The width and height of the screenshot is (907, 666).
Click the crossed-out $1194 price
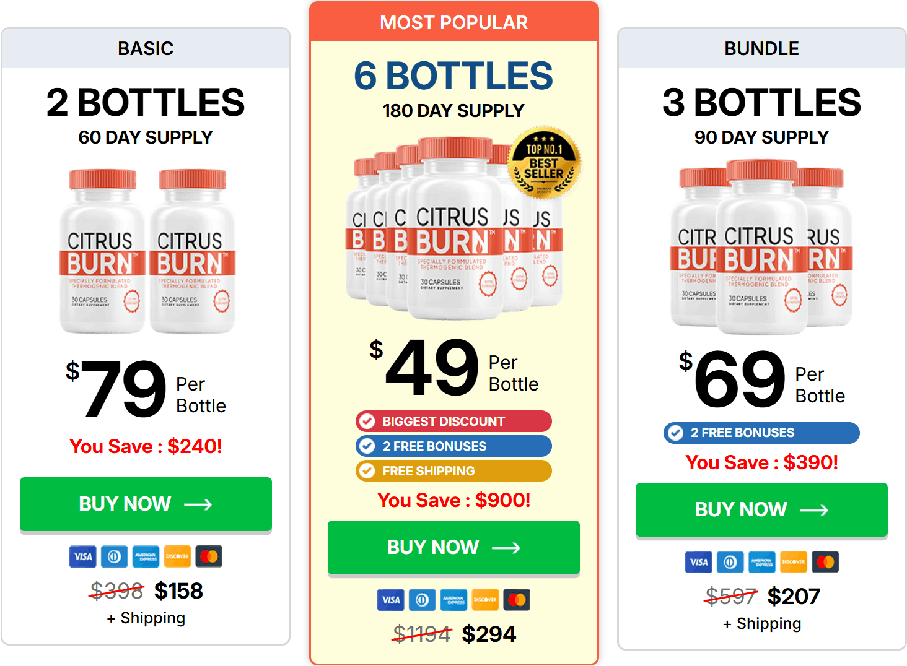coord(422,634)
